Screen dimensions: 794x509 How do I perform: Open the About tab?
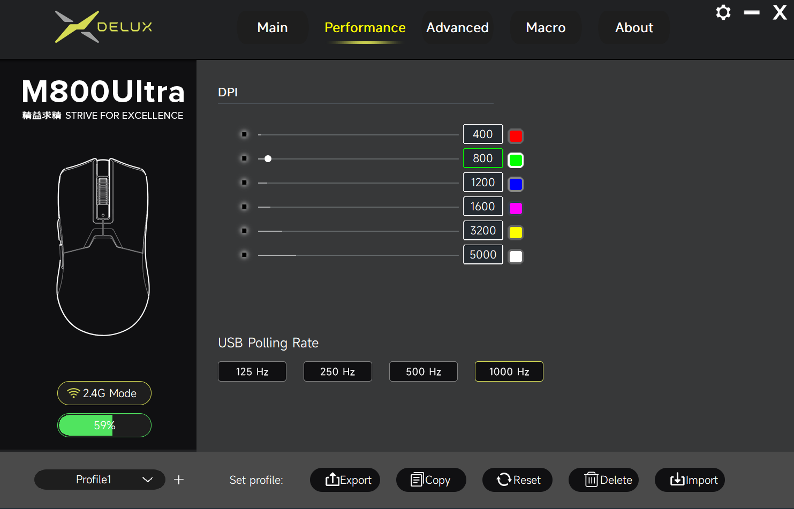pos(634,27)
